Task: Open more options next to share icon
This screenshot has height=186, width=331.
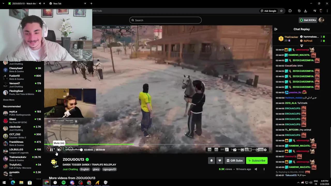Action: tap(264, 169)
